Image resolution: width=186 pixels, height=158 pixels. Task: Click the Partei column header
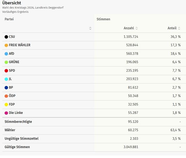click(9, 19)
